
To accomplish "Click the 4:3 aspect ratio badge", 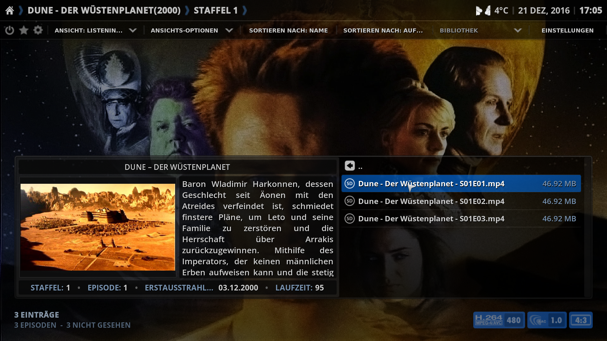I will (581, 320).
